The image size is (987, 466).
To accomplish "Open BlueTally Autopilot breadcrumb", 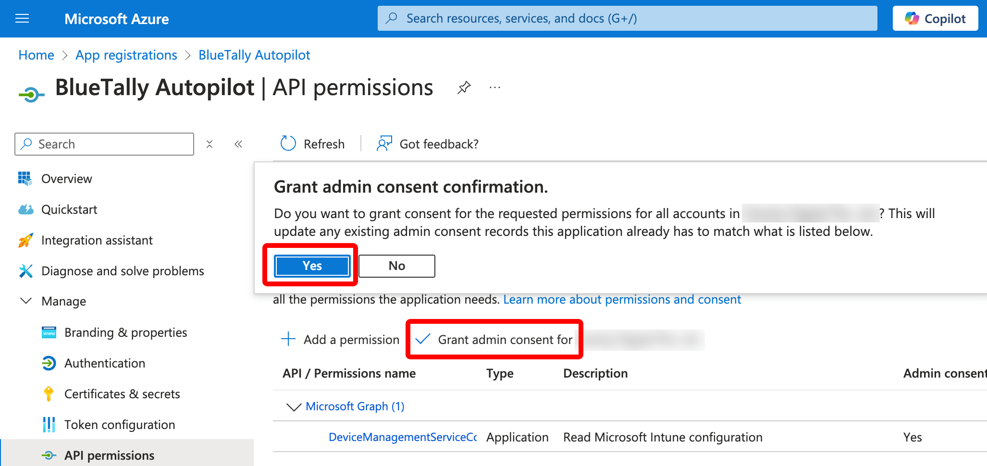I will [254, 55].
